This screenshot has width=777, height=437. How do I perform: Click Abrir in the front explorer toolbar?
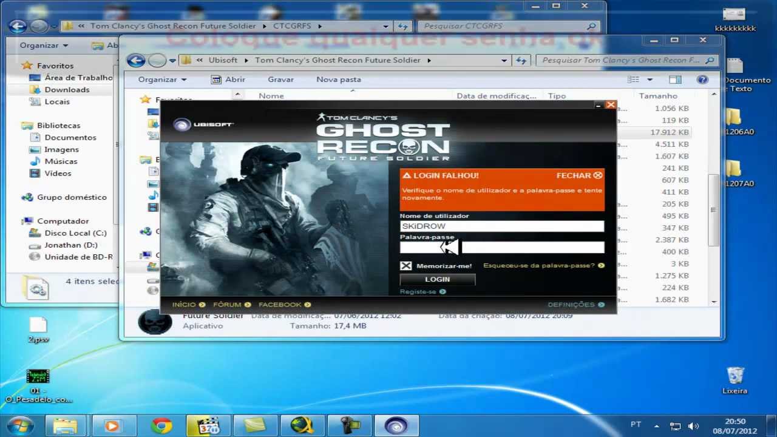pos(228,80)
